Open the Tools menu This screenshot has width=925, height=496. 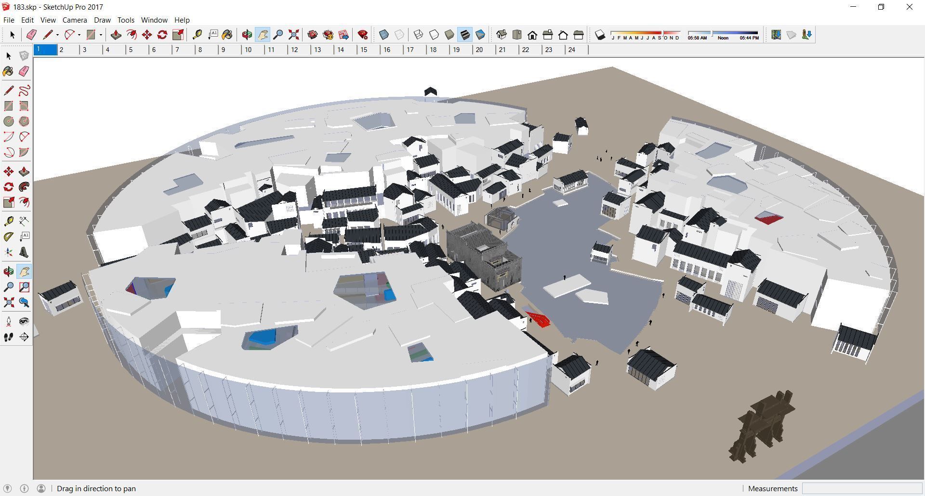[x=126, y=20]
